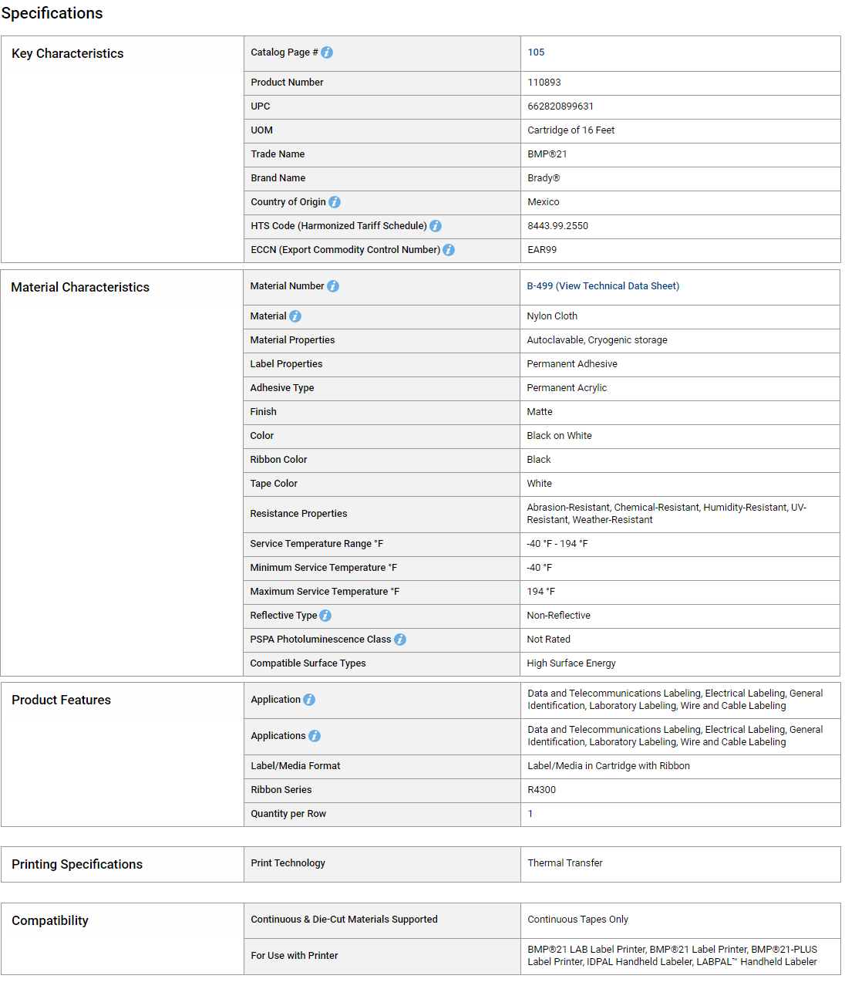Click the Printing Specifications section title
845x989 pixels.
77,864
